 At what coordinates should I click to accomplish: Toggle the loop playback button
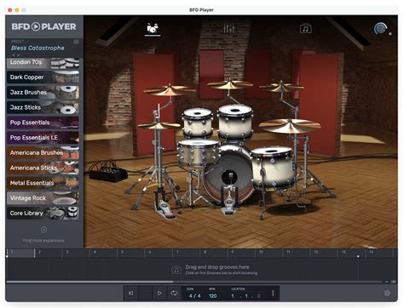pos(174,293)
